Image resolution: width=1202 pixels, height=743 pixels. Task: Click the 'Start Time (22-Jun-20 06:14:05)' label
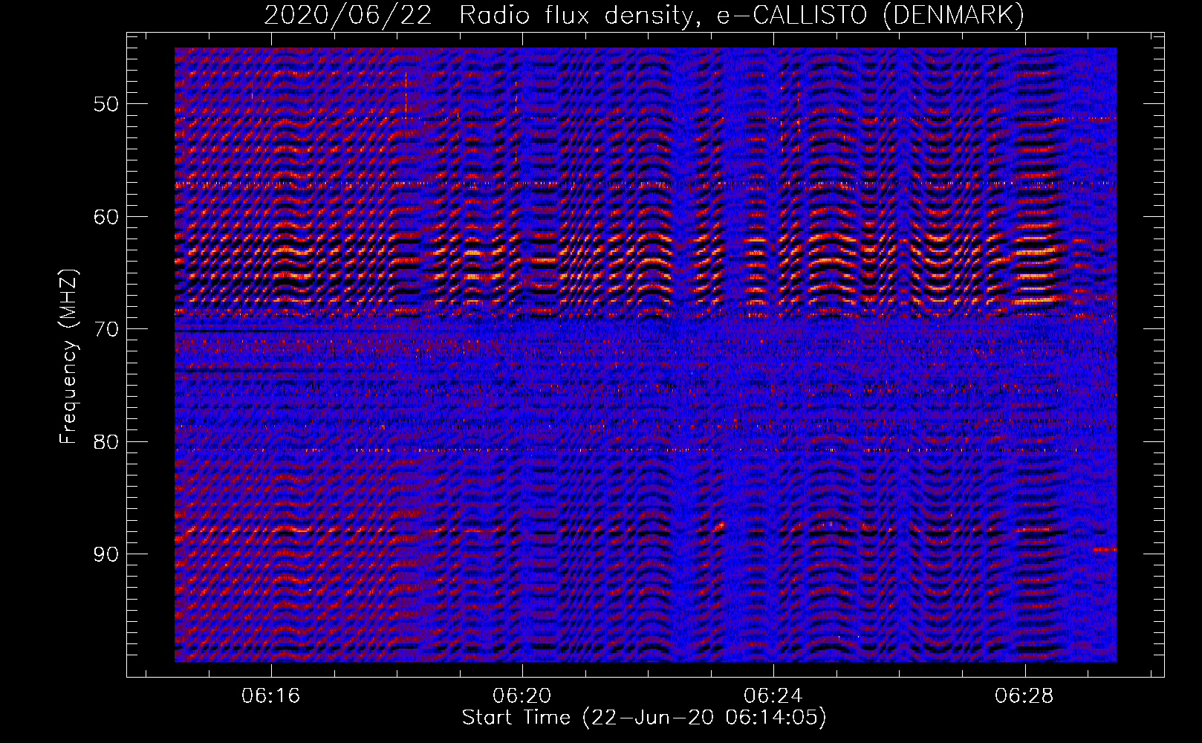point(644,718)
